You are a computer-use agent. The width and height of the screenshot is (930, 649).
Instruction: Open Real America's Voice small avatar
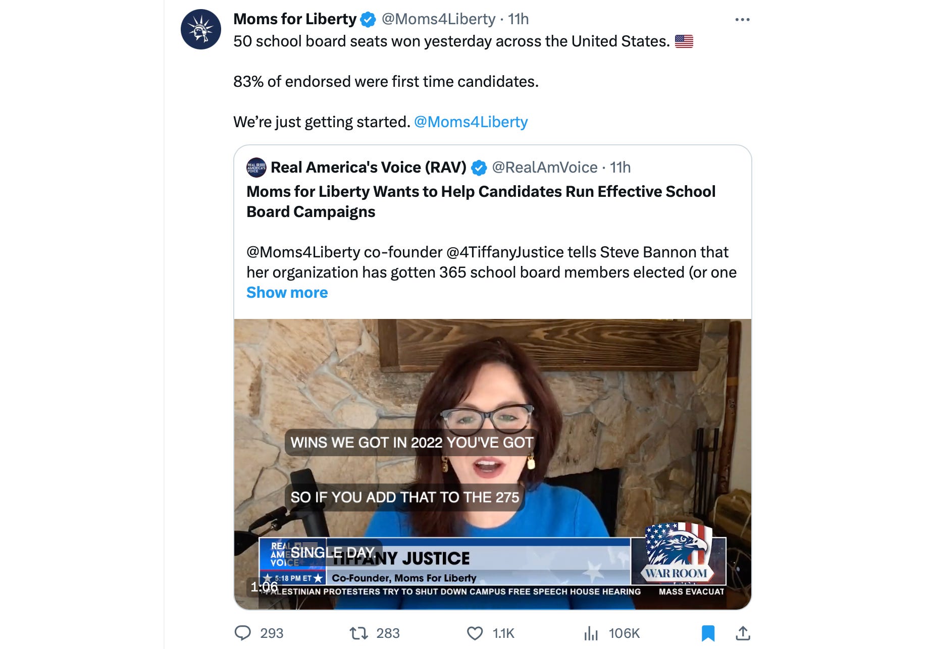coord(256,168)
